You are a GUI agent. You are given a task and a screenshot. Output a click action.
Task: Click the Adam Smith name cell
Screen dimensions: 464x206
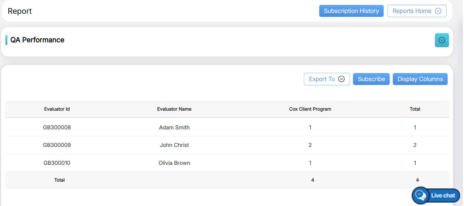pos(174,127)
